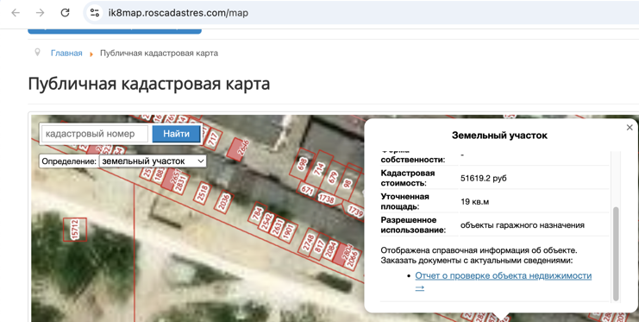Open the Главная breadcrumb link
The width and height of the screenshot is (639, 322).
(x=66, y=53)
